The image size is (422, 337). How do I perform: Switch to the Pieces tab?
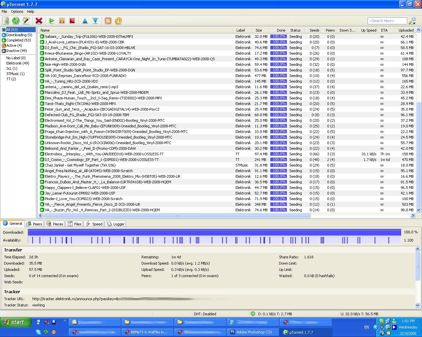pyautogui.click(x=55, y=224)
